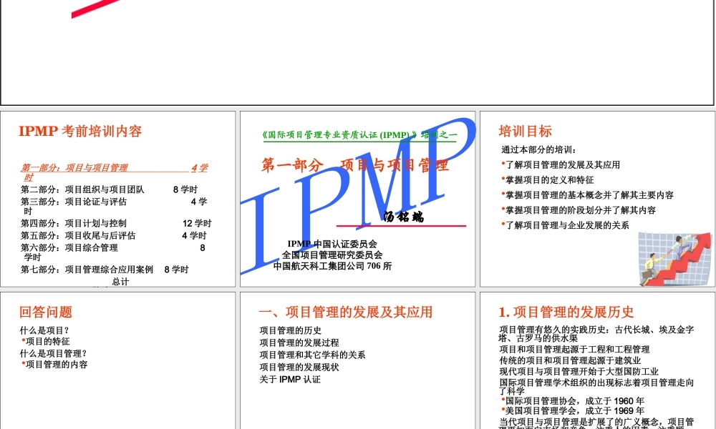Screen dimensions: 716x429
Task: Select bullet 项目的特征
Action: [x=46, y=342]
